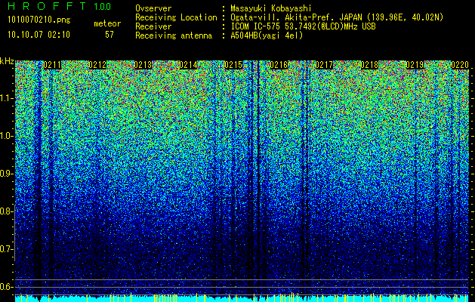Click the 0217 time marker label
Viewport: 475px width, 302px height.
324,65
